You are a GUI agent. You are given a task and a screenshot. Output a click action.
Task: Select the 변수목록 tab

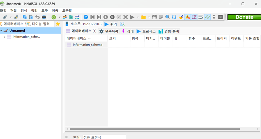tap(109, 31)
